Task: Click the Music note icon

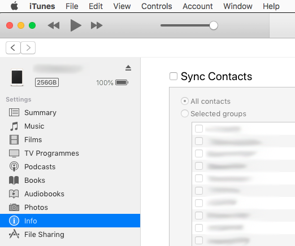Action: coord(14,126)
